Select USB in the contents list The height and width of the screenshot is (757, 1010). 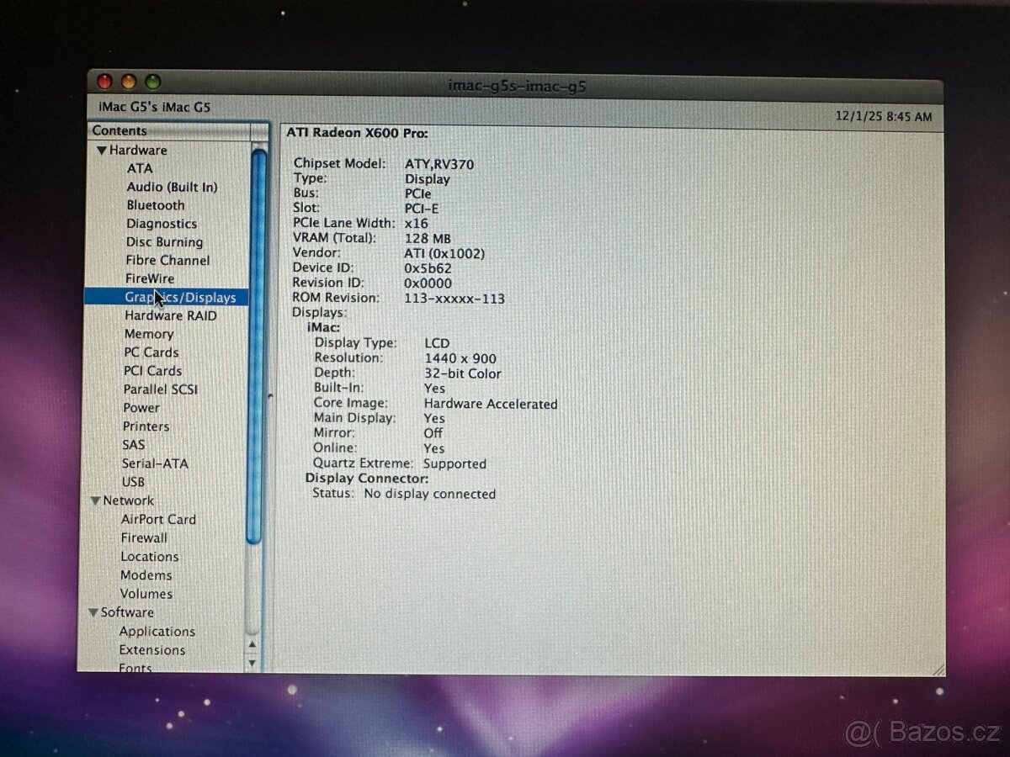[133, 482]
